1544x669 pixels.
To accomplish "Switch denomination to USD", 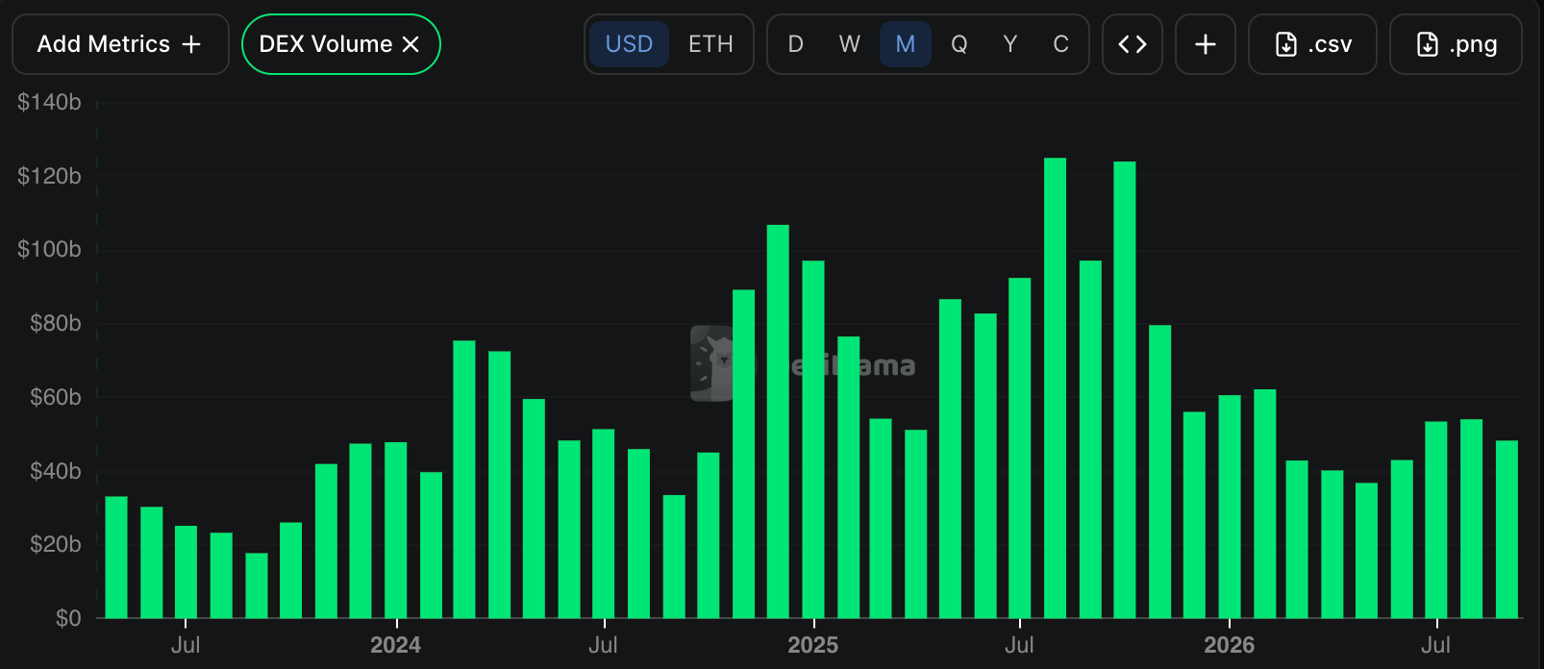I will (x=629, y=44).
